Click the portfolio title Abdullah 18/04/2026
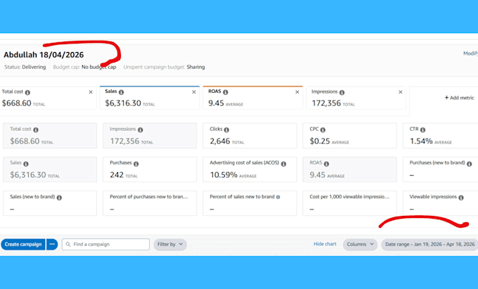The image size is (478, 289). [44, 55]
